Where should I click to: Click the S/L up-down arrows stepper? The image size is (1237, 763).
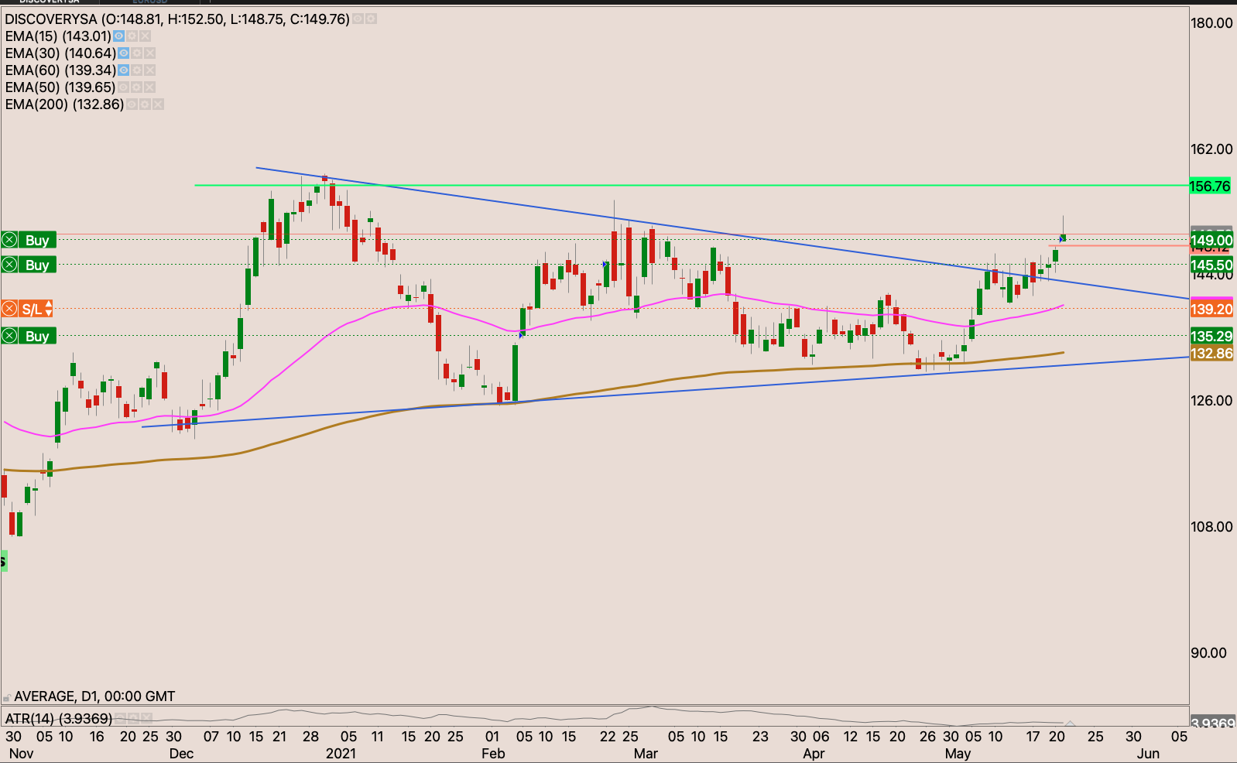click(x=49, y=310)
